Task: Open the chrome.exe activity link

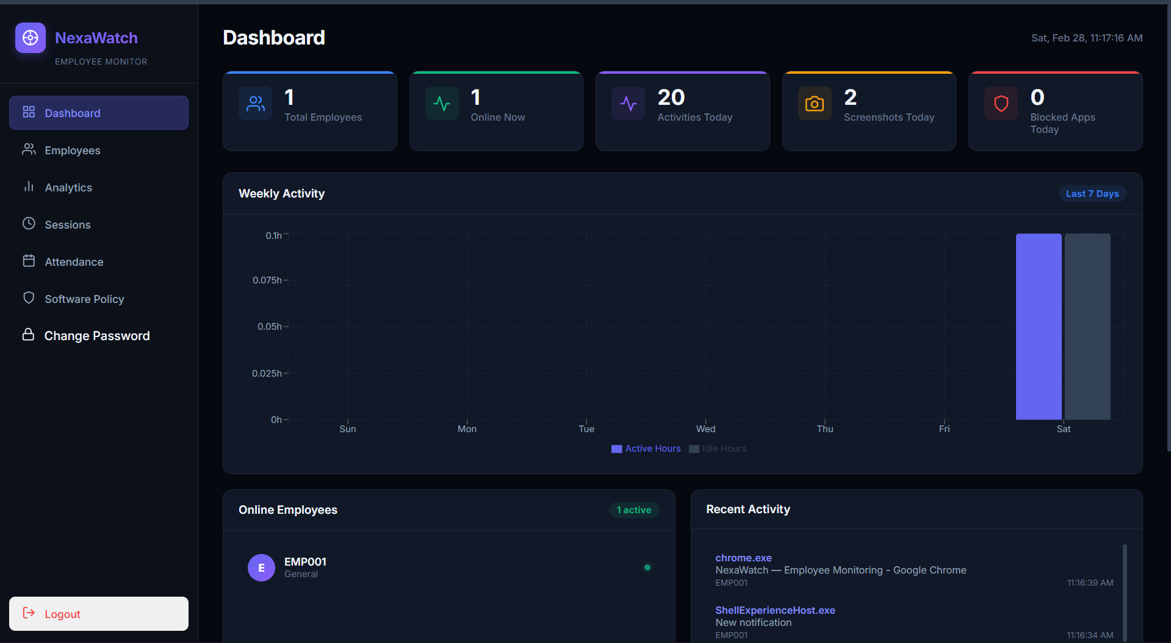Action: tap(743, 557)
